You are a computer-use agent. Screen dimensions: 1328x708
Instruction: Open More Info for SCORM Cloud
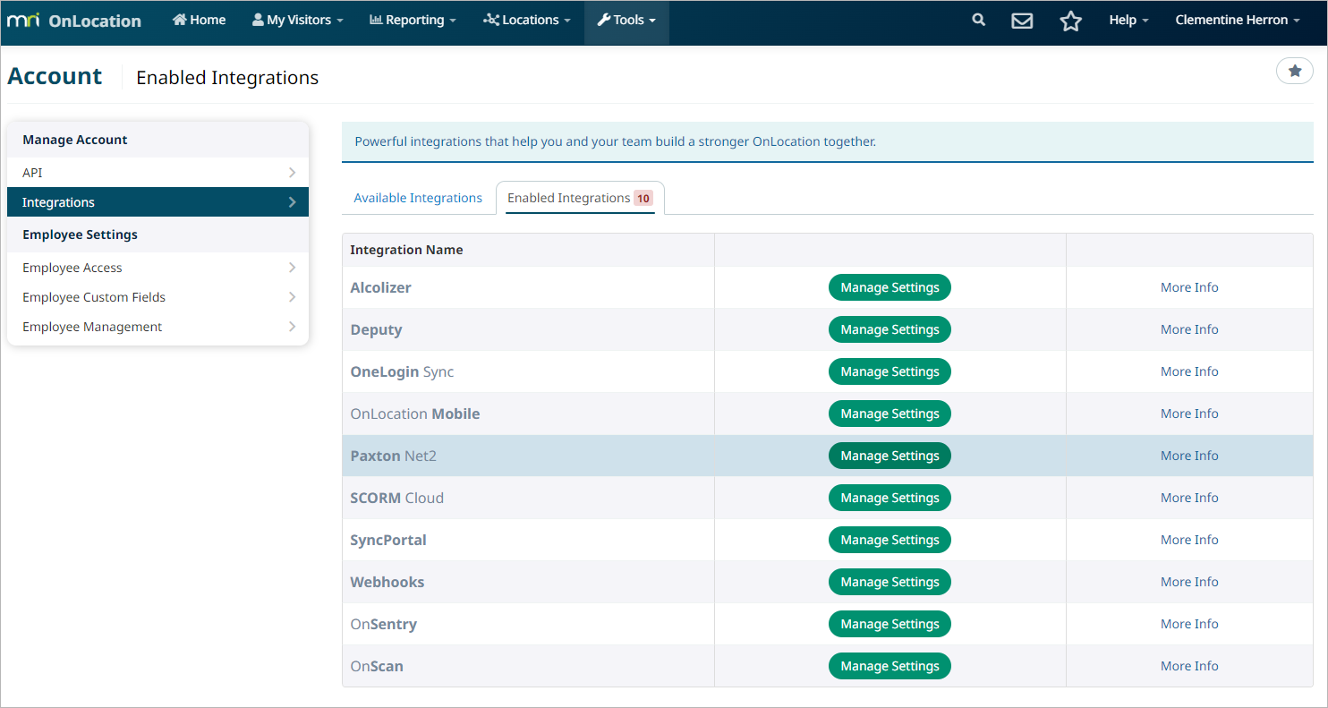[1189, 498]
